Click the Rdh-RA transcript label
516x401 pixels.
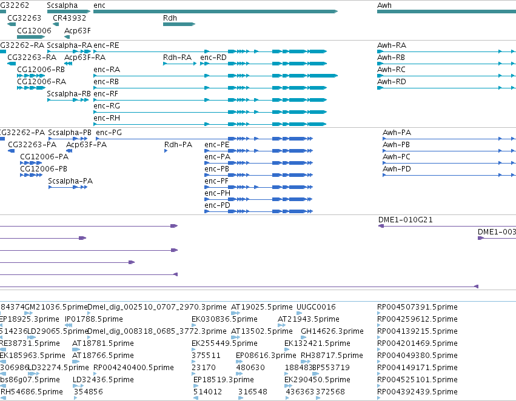click(x=178, y=57)
